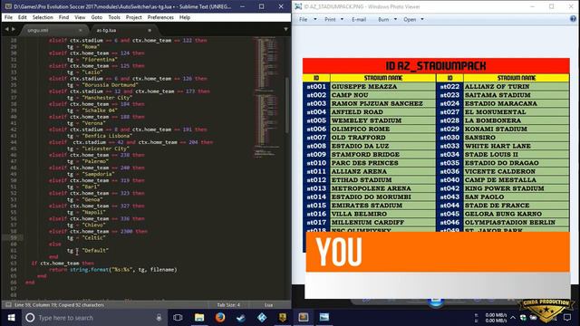Open the tab list dropdown arrow
580x326 pixels.
pos(285,29)
